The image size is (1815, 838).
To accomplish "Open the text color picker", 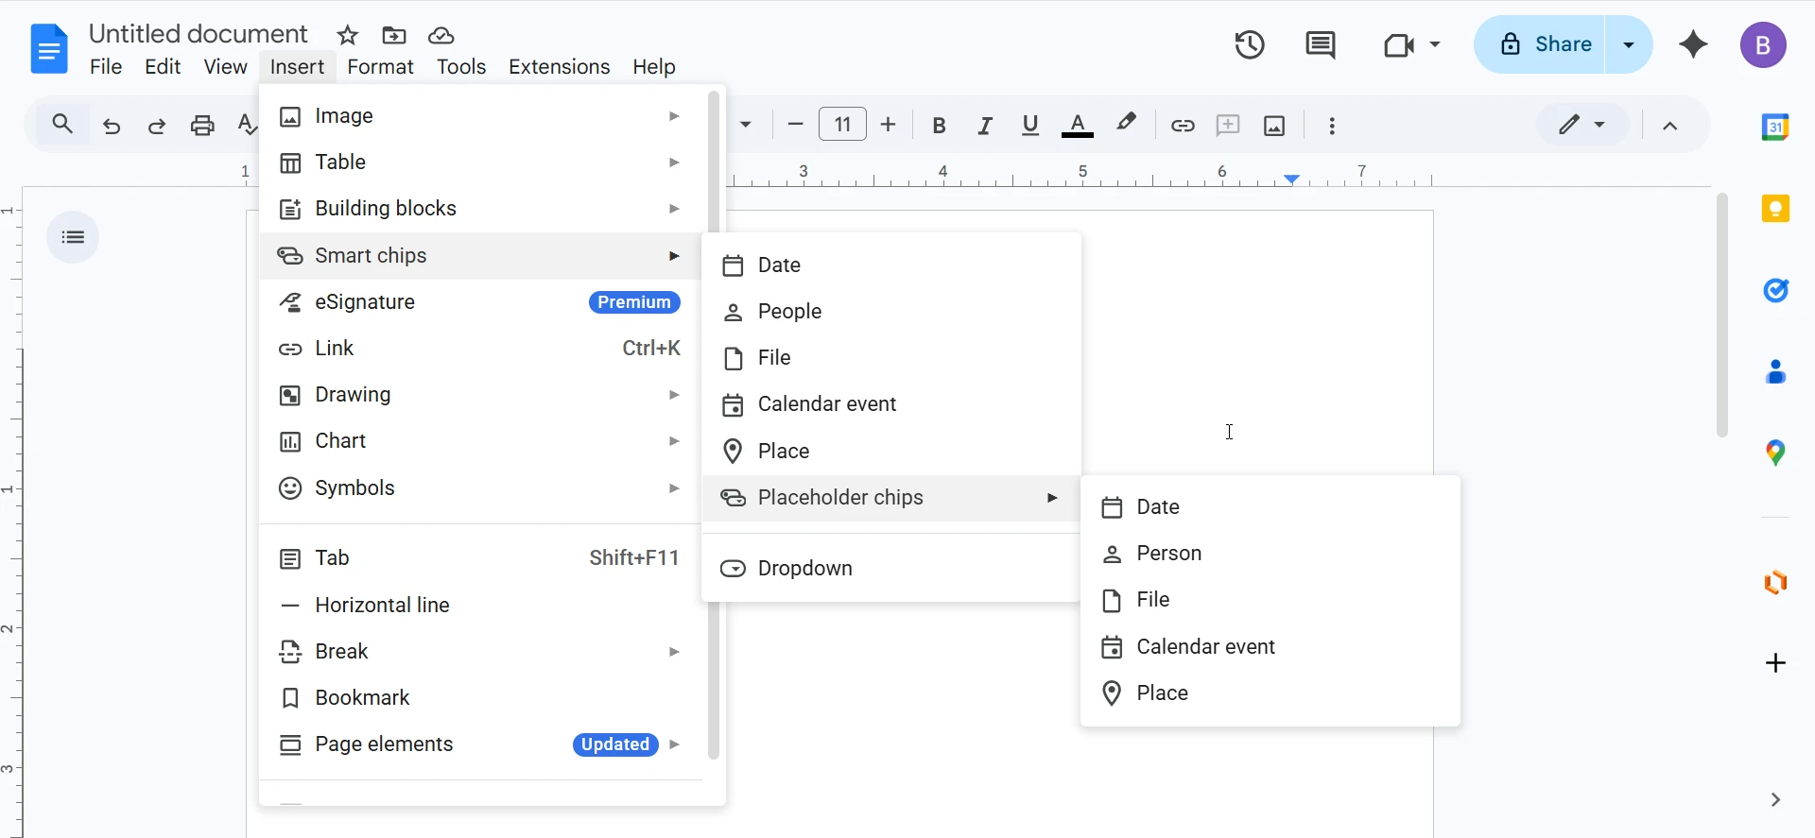I will pyautogui.click(x=1077, y=126).
